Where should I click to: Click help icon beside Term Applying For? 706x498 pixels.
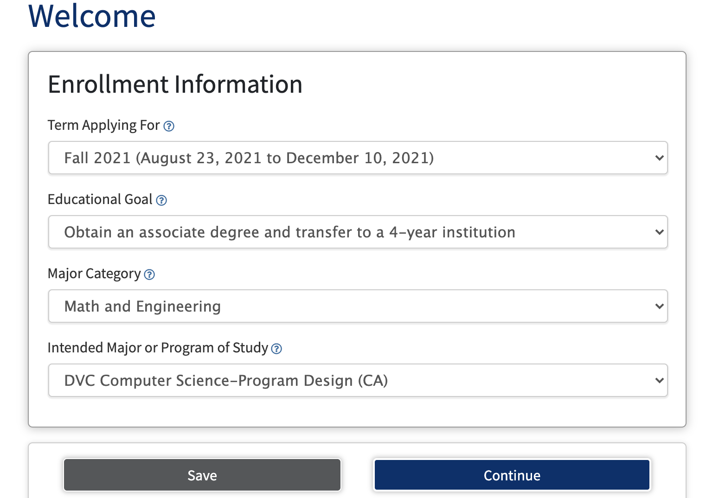point(169,126)
